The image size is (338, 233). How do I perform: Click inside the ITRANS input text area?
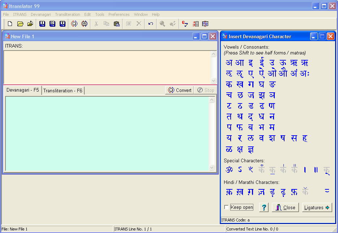tap(107, 67)
